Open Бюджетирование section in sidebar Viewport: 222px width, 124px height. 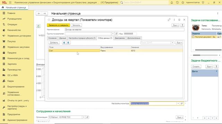16,86
